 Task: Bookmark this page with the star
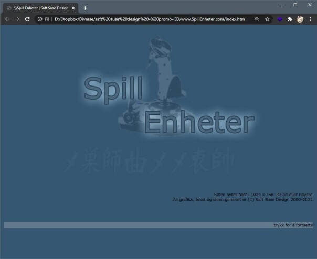[267, 19]
